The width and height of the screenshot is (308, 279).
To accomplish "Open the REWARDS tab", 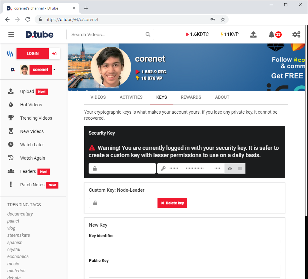I will tap(191, 97).
